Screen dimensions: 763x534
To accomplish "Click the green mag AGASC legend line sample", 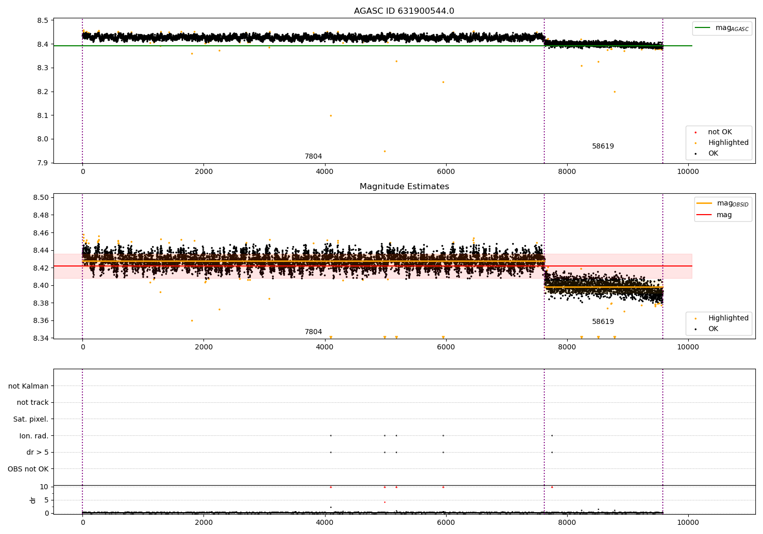I will pyautogui.click(x=702, y=28).
